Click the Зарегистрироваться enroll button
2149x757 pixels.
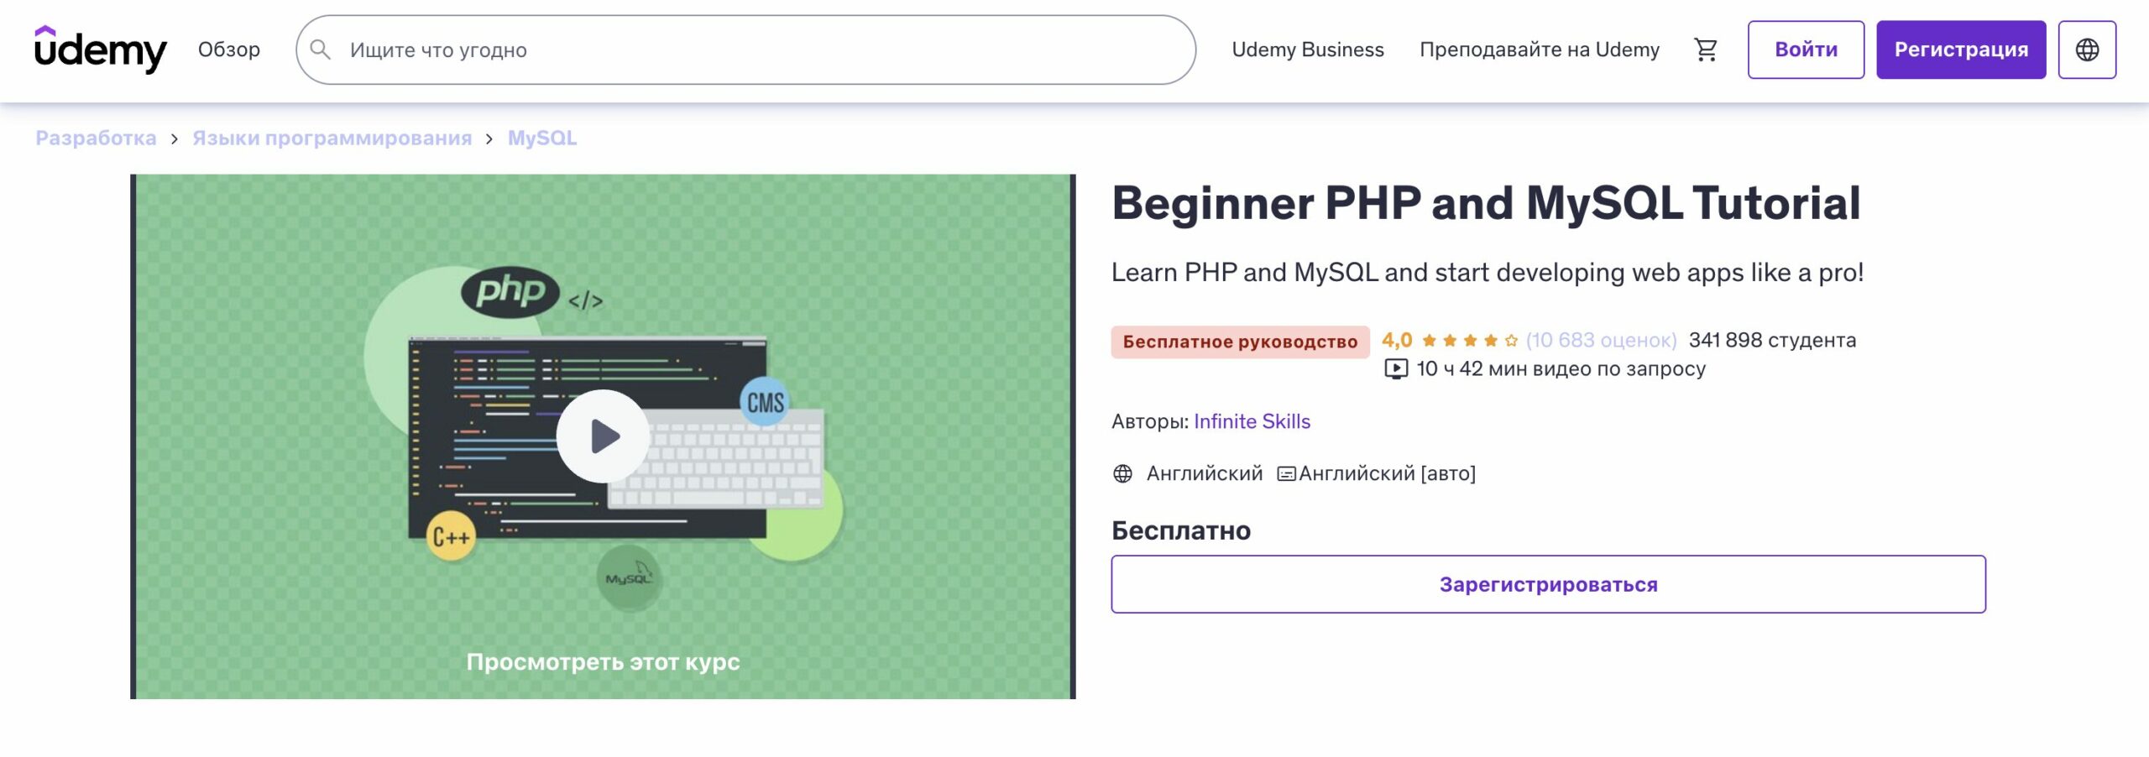pyautogui.click(x=1548, y=584)
